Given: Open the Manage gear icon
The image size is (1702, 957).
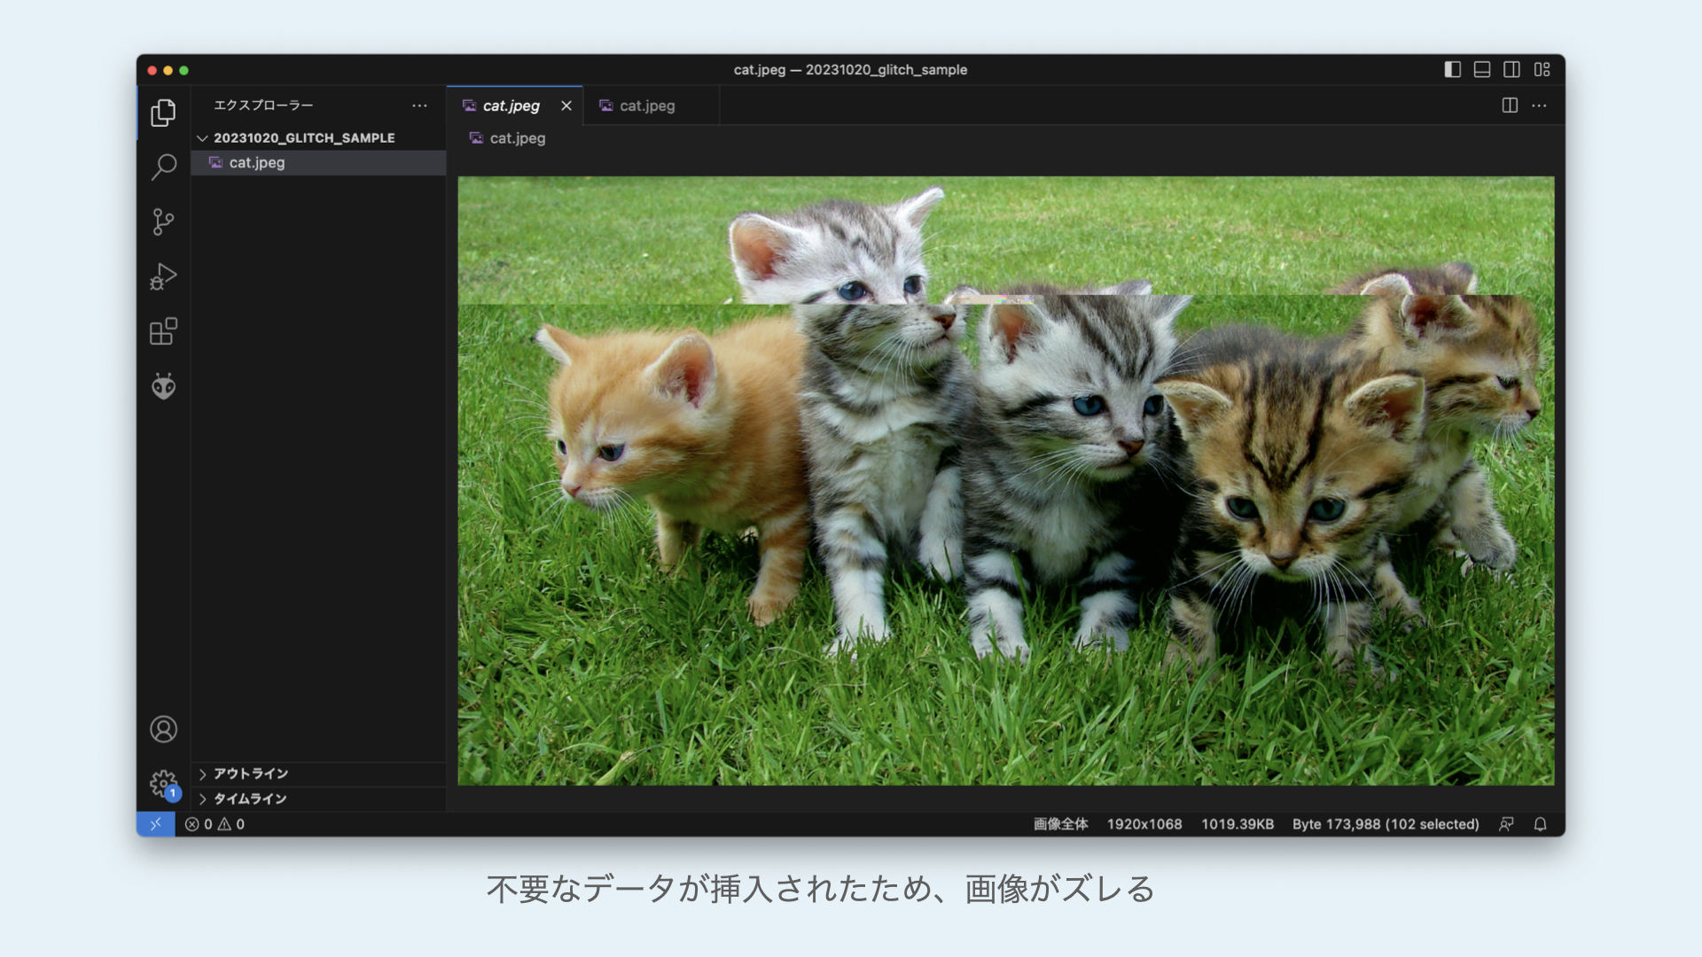Looking at the screenshot, I should pos(163,783).
